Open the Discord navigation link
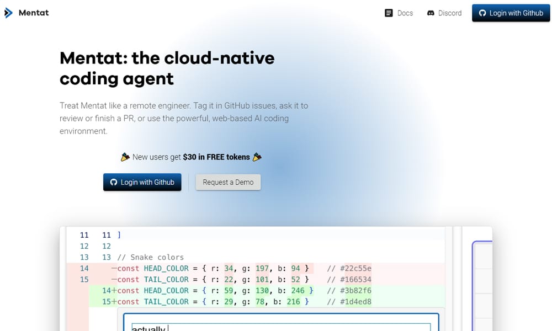 (449, 13)
